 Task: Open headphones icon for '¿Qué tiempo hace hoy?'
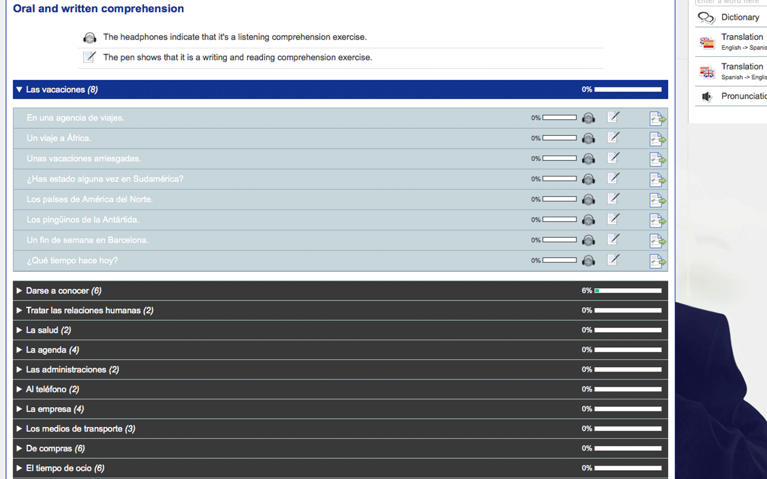(588, 260)
